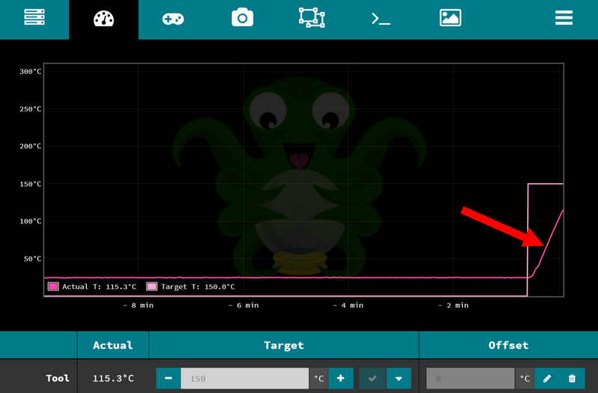This screenshot has height=393, width=598.
Task: Click the Actual T: 115.3°C legend label
Action: pos(99,287)
